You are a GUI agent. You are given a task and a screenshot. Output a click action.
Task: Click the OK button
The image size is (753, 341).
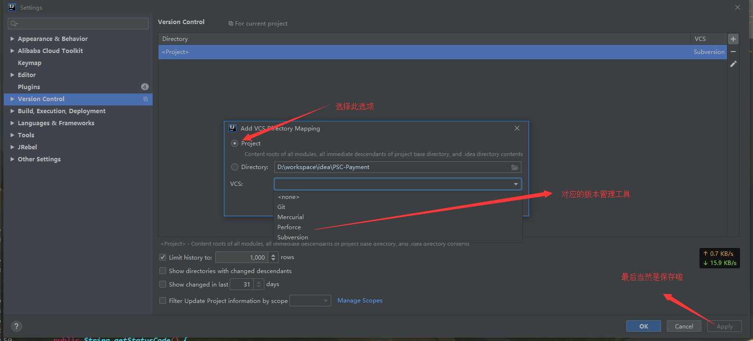(x=644, y=326)
